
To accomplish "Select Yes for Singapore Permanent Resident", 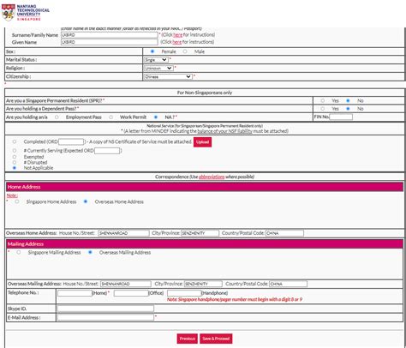I will (x=323, y=100).
